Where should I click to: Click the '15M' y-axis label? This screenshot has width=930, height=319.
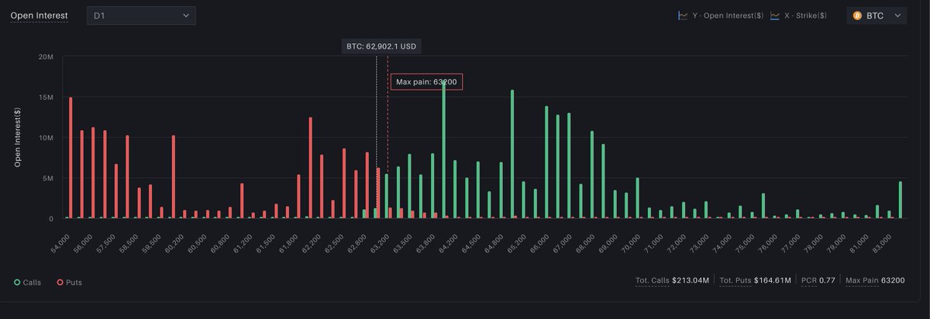tap(45, 98)
